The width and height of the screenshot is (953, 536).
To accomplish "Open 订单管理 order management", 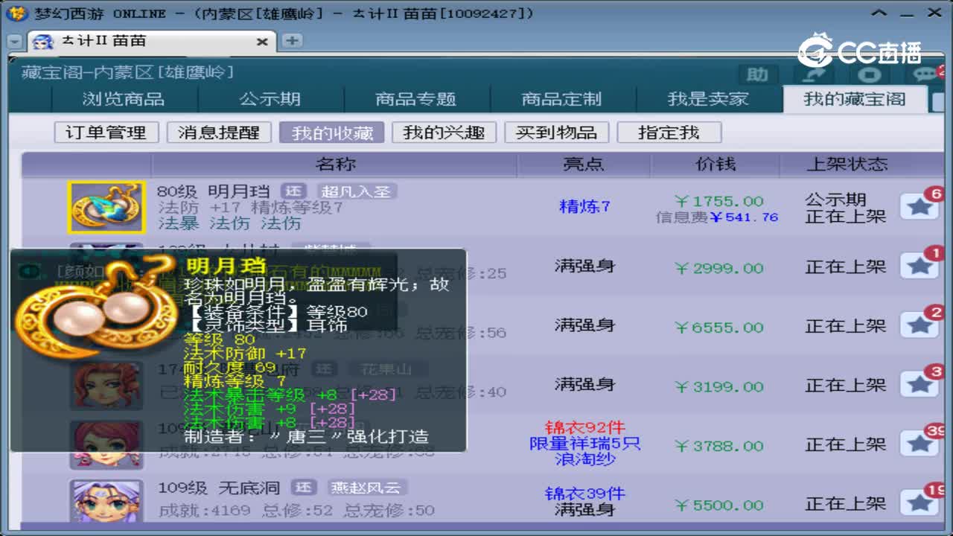I will (106, 133).
